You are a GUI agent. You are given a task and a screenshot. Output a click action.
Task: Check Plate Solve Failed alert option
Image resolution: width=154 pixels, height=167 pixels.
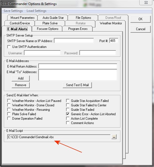(9, 114)
